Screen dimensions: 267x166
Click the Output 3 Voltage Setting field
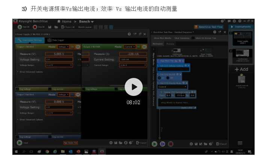(59, 107)
